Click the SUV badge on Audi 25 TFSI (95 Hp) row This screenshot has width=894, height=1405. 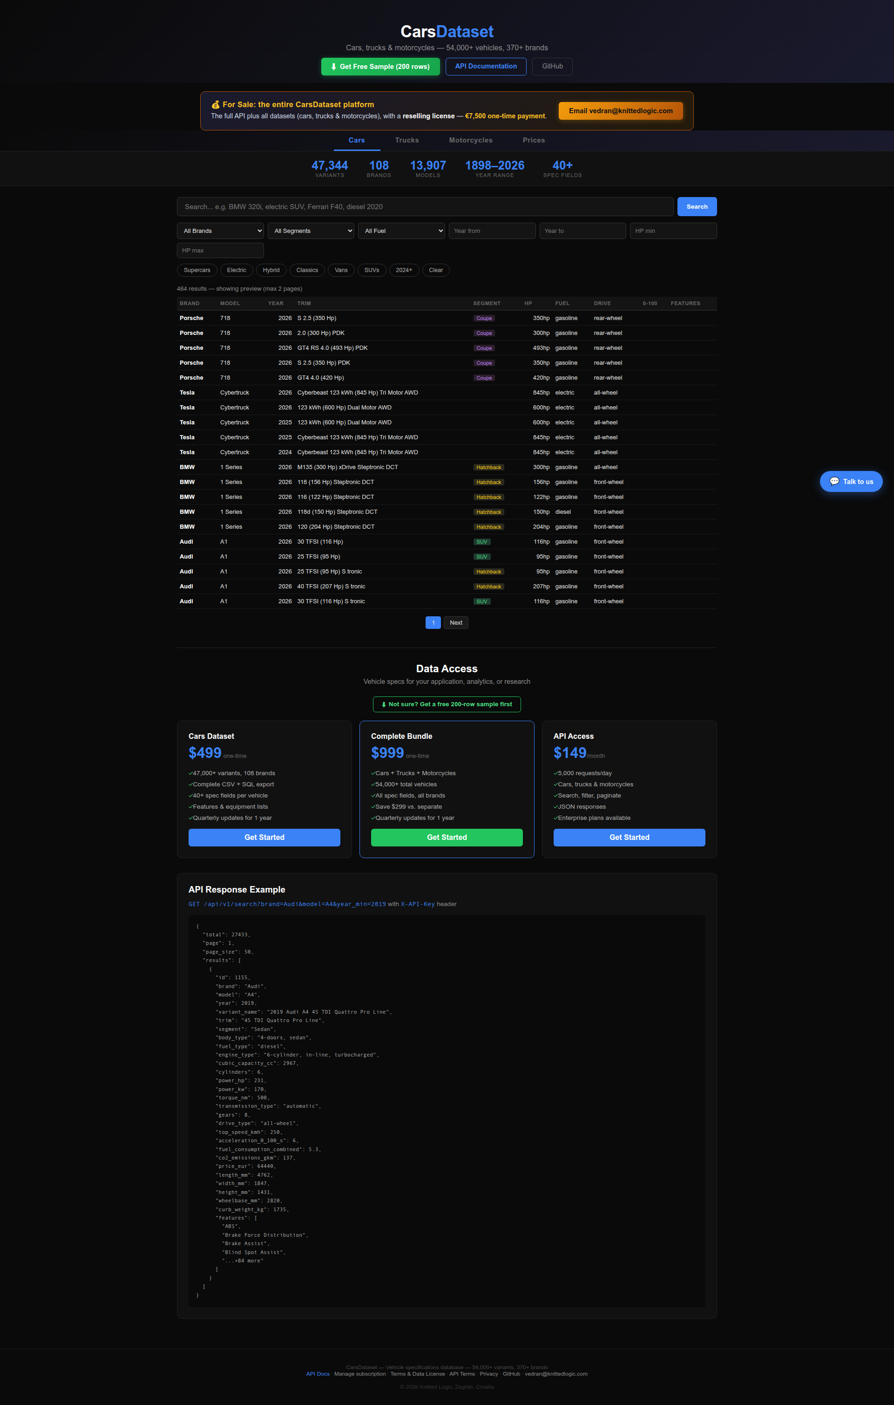[482, 557]
